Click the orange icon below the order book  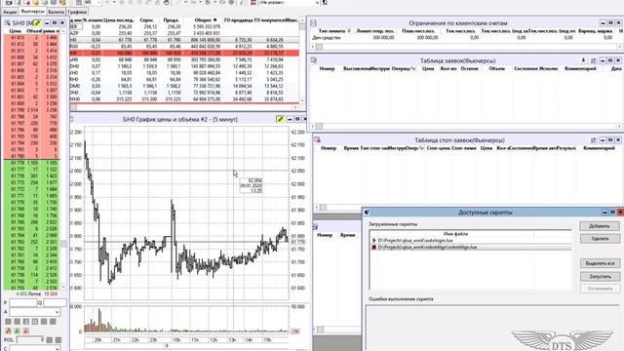9,331
